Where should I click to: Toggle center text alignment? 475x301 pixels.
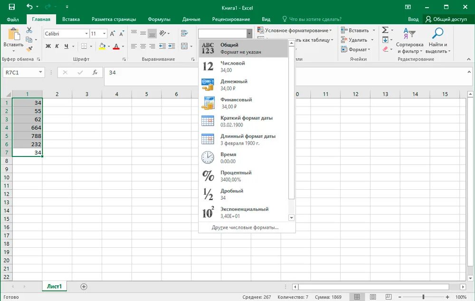[x=143, y=46]
